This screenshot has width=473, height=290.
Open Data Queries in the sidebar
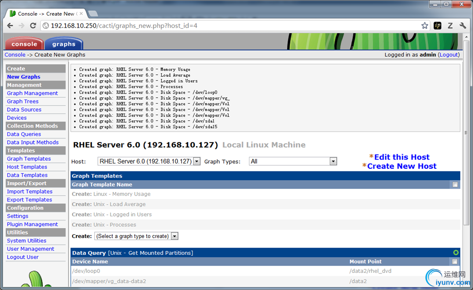(24, 134)
